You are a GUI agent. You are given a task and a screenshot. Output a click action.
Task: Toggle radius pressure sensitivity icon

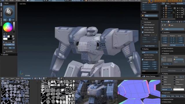(x=14, y=42)
